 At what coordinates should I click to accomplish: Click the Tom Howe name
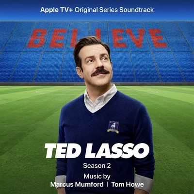click(128, 184)
